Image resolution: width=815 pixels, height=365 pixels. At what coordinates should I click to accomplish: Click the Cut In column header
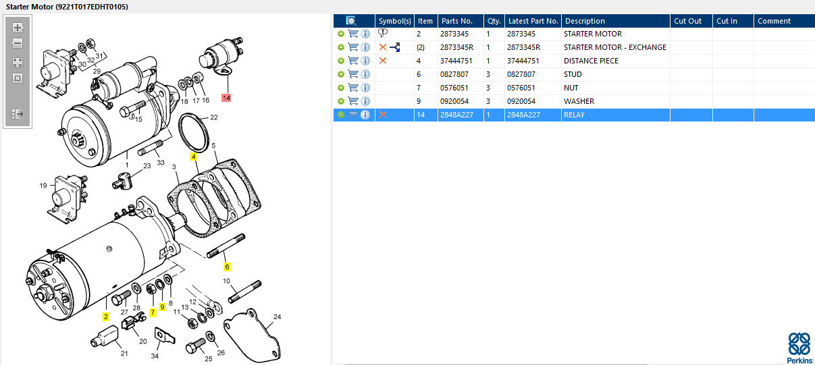[733, 21]
